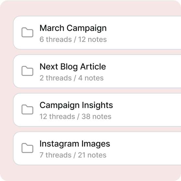Click the Campaign Insights folder icon
Image resolution: width=181 pixels, height=181 pixels.
pos(27,110)
